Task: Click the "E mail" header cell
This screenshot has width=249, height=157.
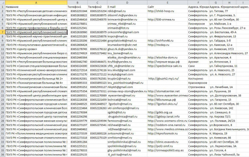Action: coord(127,7)
